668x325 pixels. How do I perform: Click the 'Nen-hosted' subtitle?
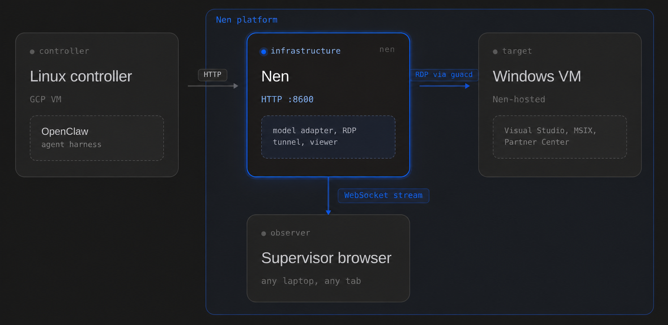(x=519, y=100)
